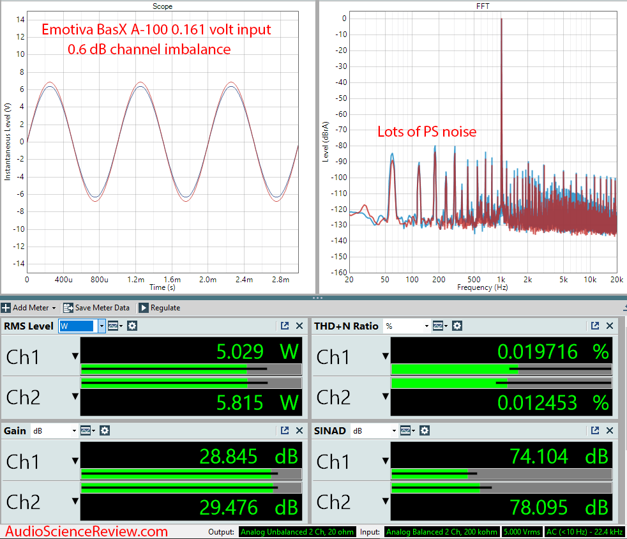Screen dimensions: 627x539
Task: Expand THD+N Ratio Ch1 channel arrow
Action: tap(386, 356)
